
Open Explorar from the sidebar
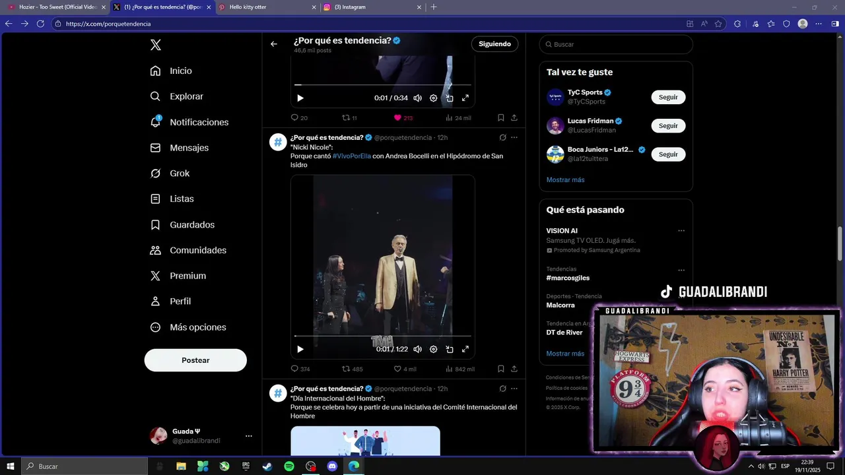[x=176, y=96]
